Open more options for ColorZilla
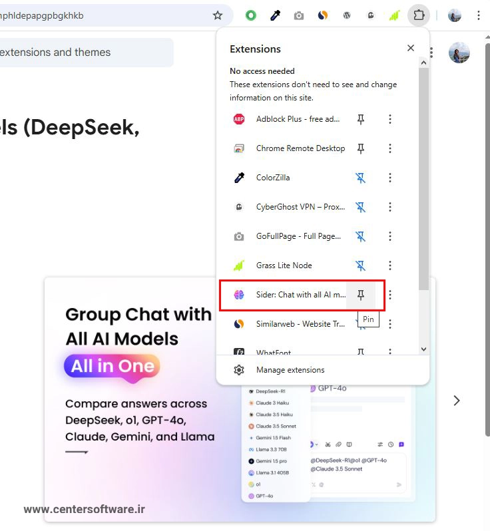The width and height of the screenshot is (490, 531). click(x=390, y=178)
